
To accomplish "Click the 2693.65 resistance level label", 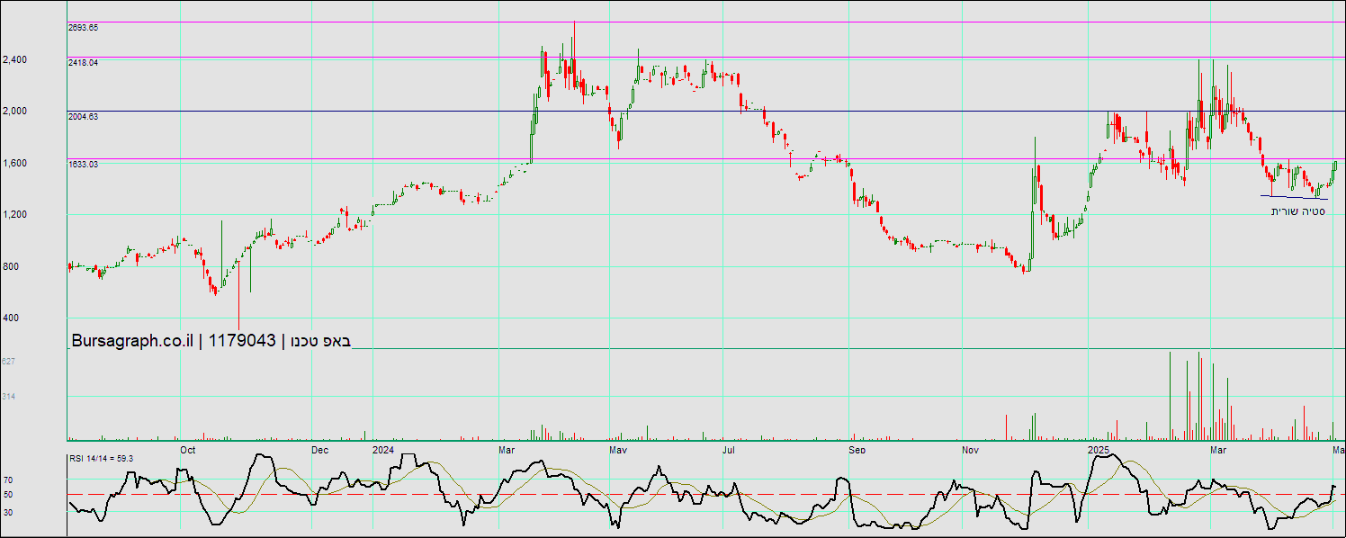I will (x=83, y=28).
